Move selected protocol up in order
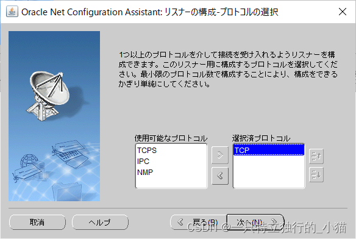Image resolution: width=356 pixels, height=239 pixels. click(x=316, y=156)
